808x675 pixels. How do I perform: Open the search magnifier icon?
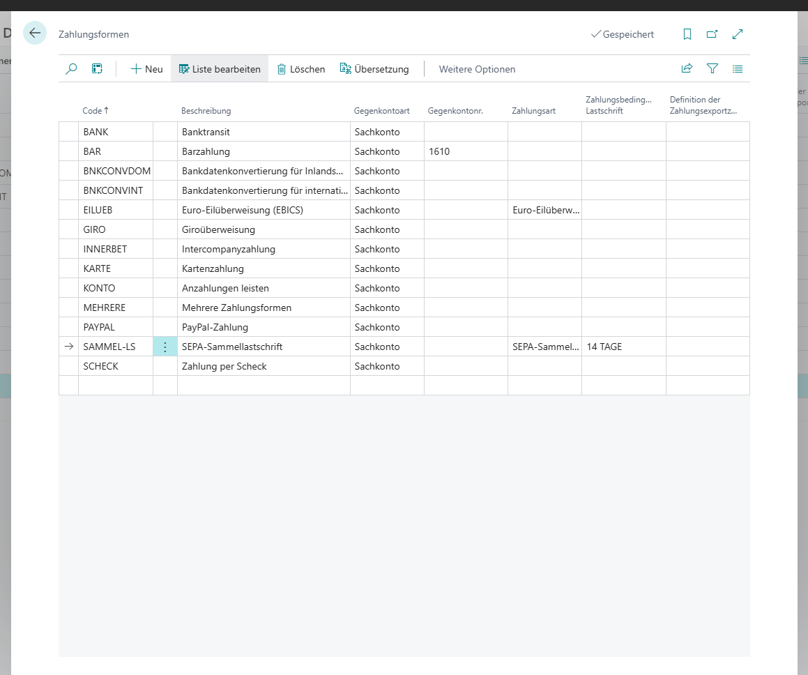(71, 68)
